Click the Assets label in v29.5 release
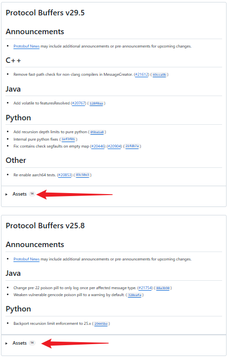The width and height of the screenshot is (233, 358). (20, 194)
